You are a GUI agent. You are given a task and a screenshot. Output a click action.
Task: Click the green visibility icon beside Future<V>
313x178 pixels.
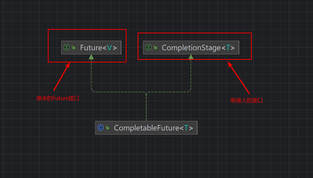coord(73,48)
